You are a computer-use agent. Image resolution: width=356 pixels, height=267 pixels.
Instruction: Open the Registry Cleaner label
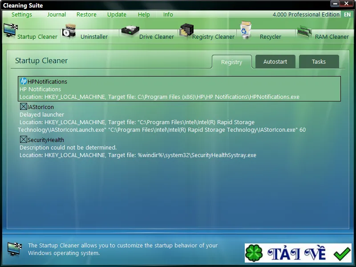(214, 37)
